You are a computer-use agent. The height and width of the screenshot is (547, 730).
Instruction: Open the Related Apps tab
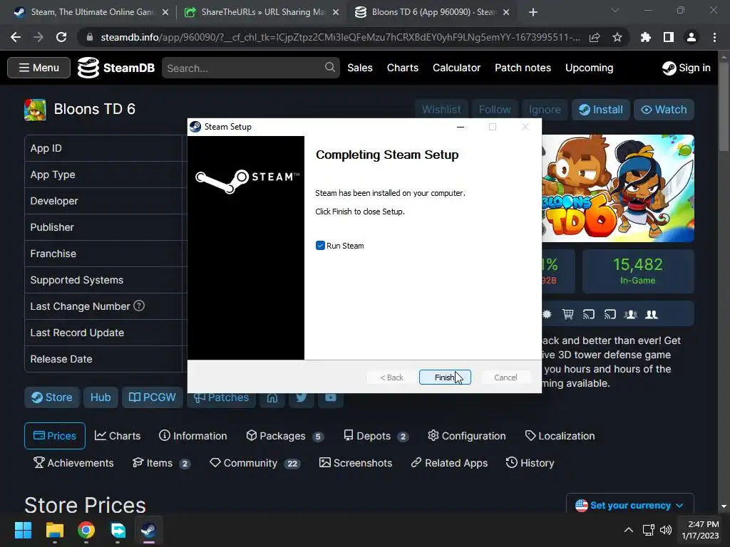[x=449, y=463]
